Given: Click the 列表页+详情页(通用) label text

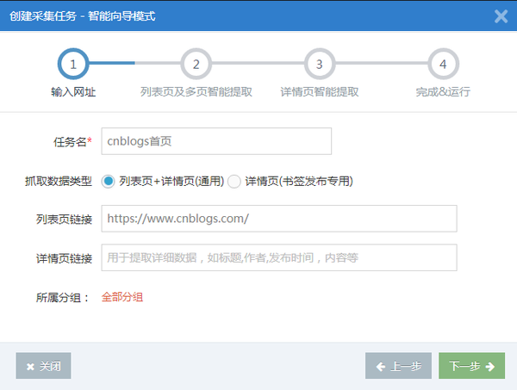Looking at the screenshot, I should pos(171,181).
